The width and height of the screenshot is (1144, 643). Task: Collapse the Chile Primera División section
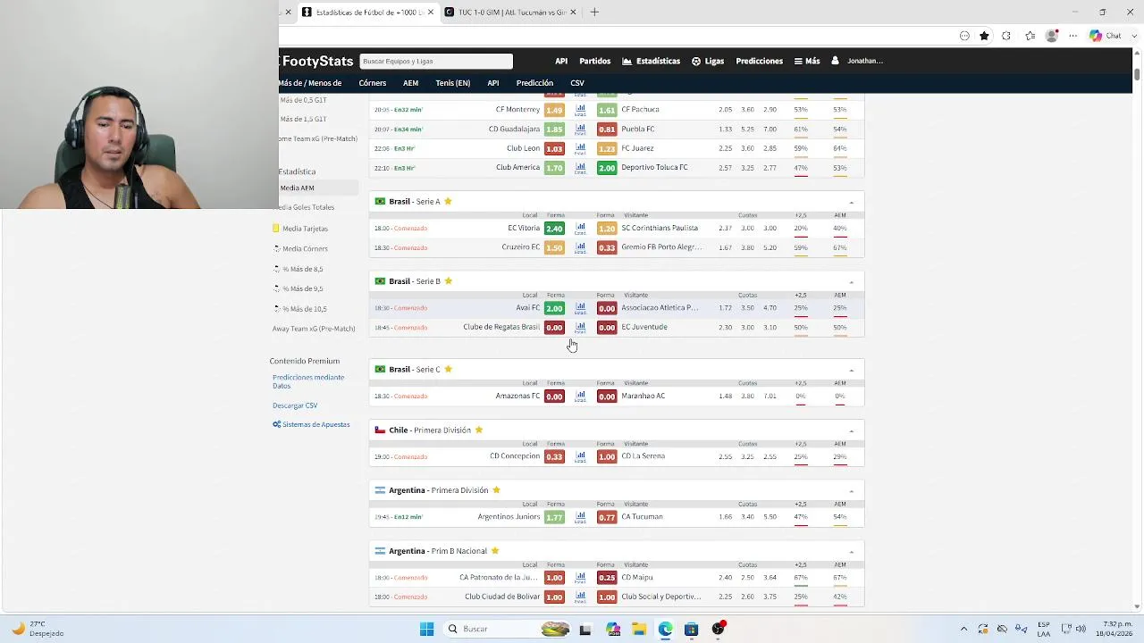coord(851,431)
